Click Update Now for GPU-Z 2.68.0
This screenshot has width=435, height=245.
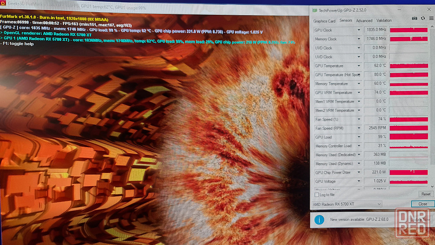[420, 220]
